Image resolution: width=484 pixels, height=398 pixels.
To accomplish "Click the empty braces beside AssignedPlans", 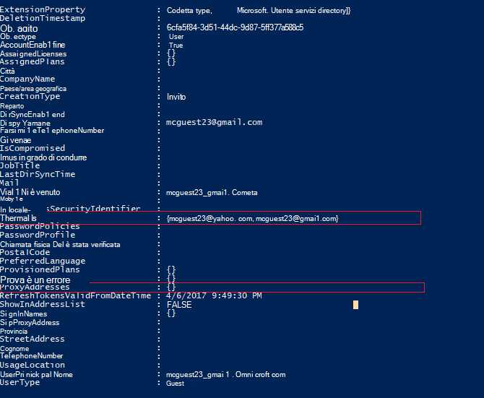I will coord(171,61).
